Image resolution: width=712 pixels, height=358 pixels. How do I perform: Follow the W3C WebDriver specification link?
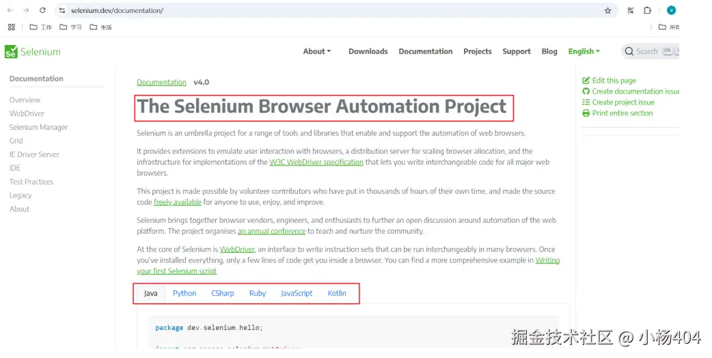(x=316, y=162)
